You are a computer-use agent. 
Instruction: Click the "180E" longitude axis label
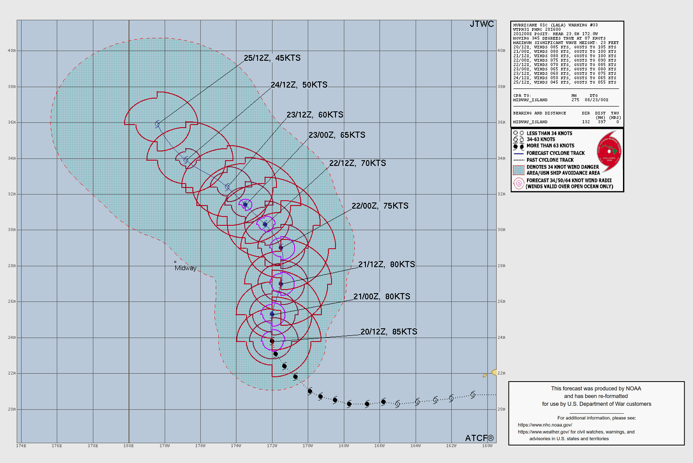(129, 446)
